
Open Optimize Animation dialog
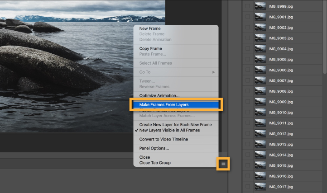159,95
